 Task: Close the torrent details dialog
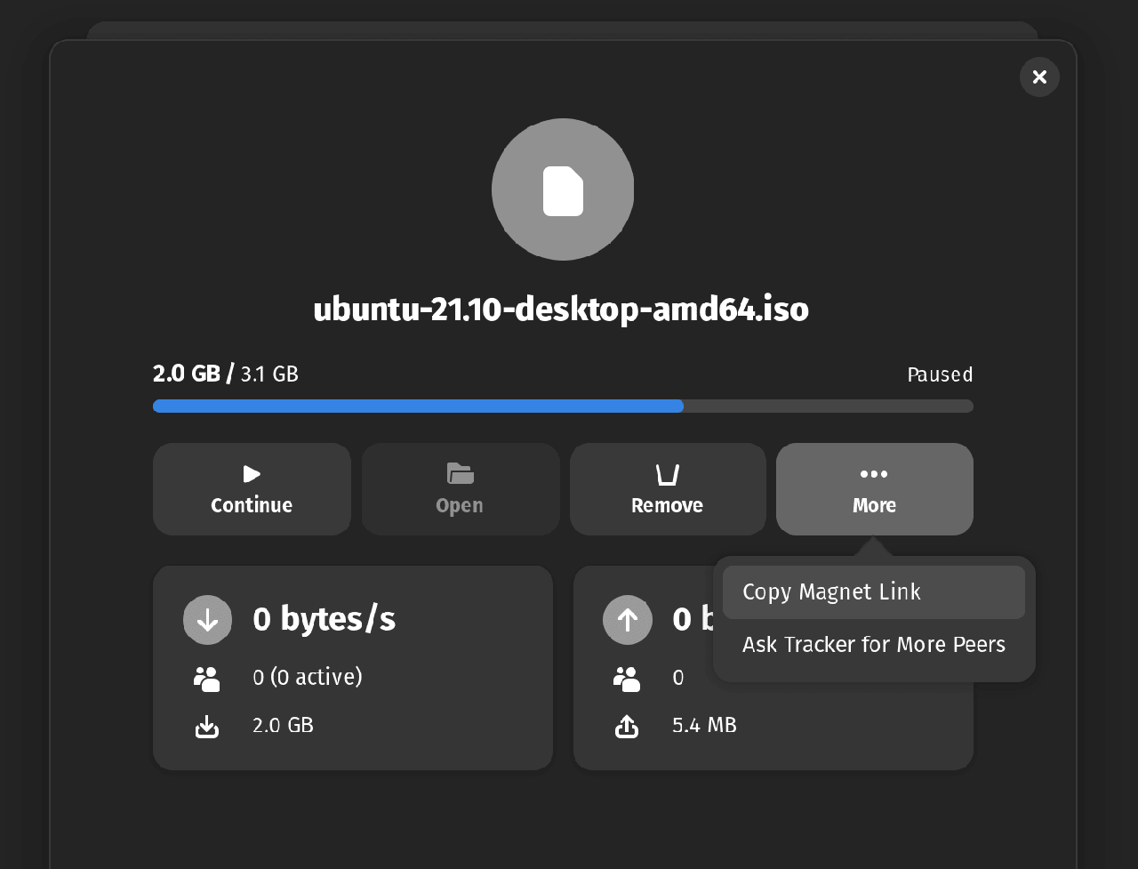[x=1039, y=77]
